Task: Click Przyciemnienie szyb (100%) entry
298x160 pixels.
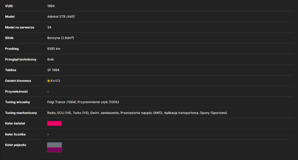Action: click(98, 102)
